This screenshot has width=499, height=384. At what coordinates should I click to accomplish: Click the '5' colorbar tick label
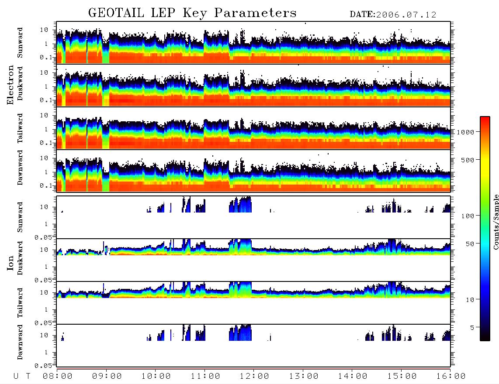(472, 327)
